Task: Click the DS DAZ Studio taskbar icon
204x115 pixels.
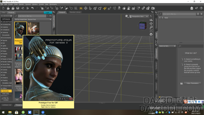Action: pyautogui.click(x=36, y=112)
